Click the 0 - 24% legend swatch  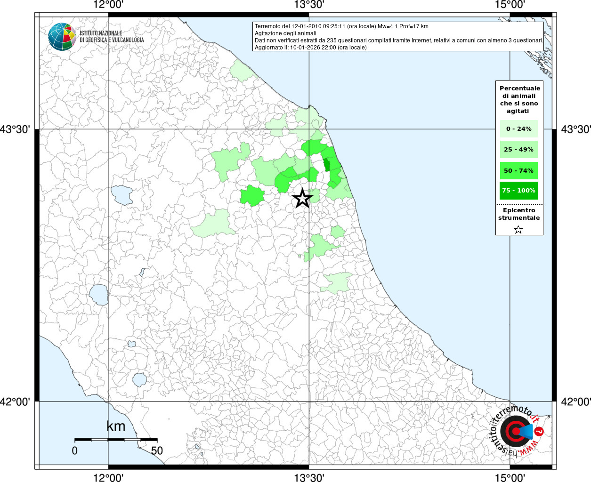pos(518,129)
